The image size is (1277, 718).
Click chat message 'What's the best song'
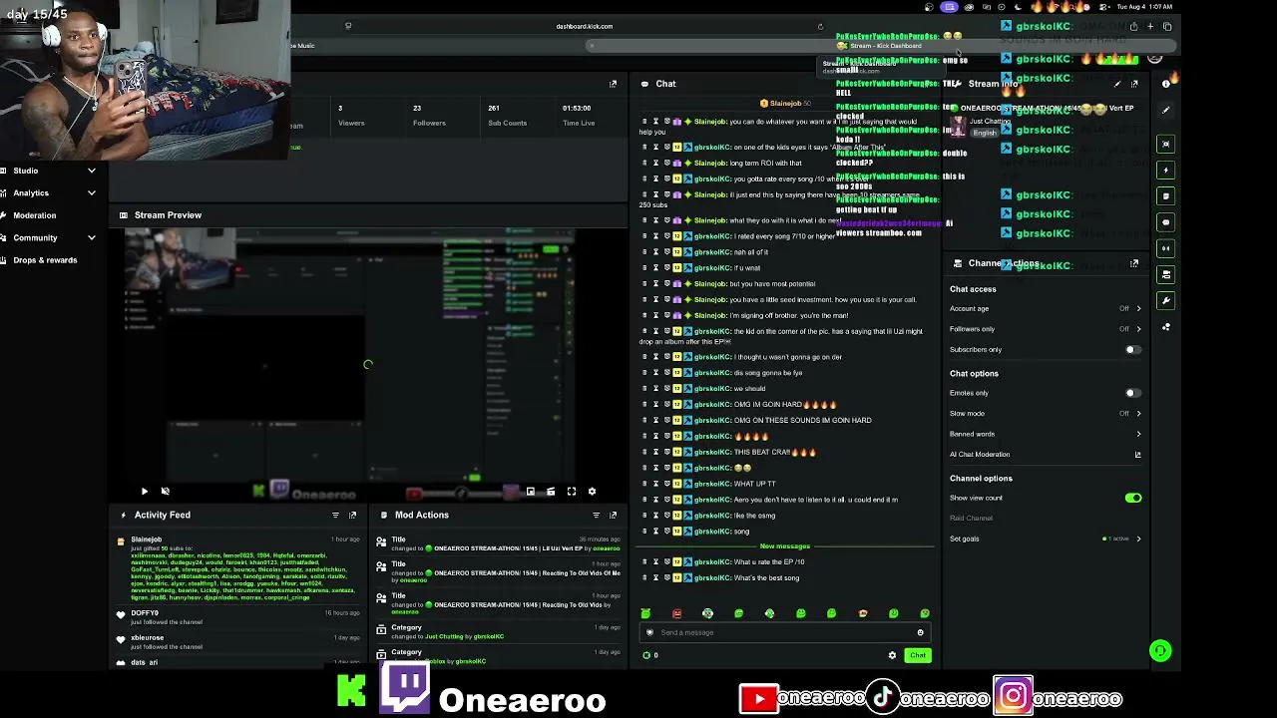[766, 578]
